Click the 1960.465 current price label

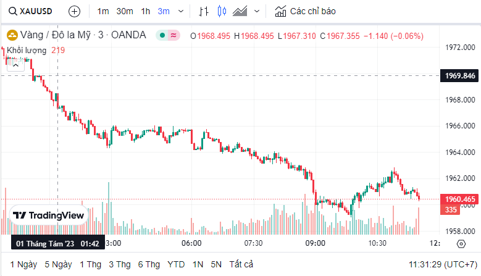pos(460,199)
